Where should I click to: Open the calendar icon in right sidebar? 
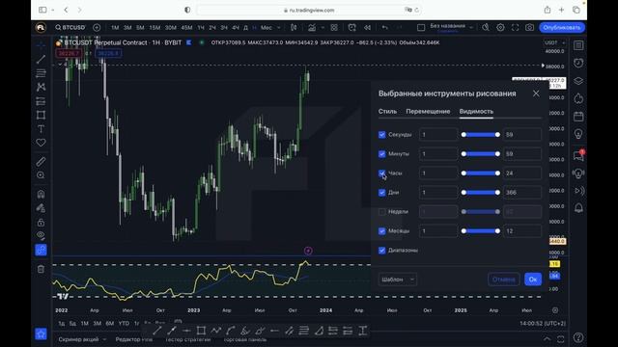tap(578, 116)
